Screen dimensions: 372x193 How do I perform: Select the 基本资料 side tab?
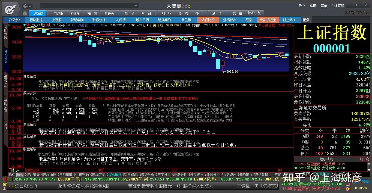click(6, 85)
